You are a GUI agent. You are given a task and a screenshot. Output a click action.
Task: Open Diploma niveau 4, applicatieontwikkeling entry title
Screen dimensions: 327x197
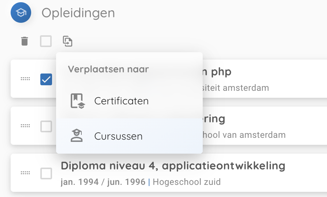(x=173, y=166)
